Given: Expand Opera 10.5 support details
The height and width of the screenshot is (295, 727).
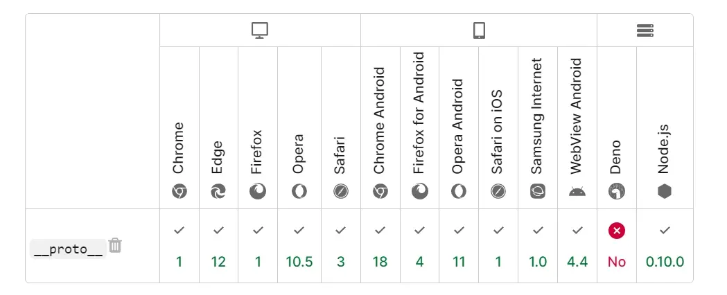Looking at the screenshot, I should tap(299, 246).
